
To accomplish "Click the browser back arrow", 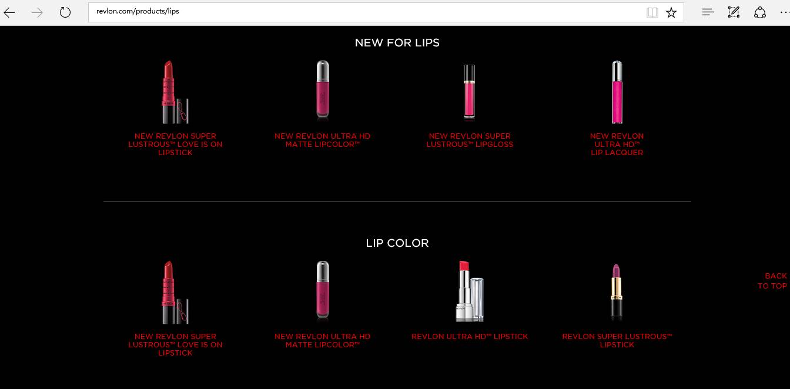I will coord(9,12).
